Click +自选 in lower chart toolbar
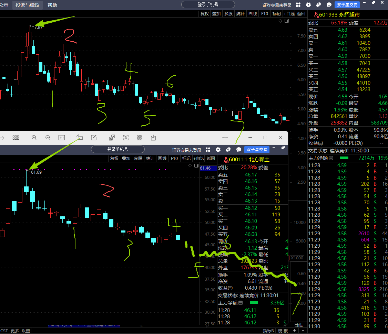The image size is (388, 334). click(199, 158)
